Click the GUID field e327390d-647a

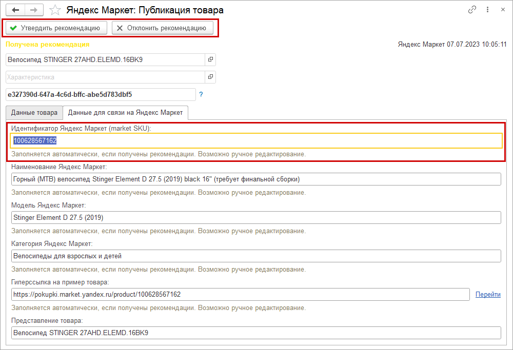(x=101, y=94)
